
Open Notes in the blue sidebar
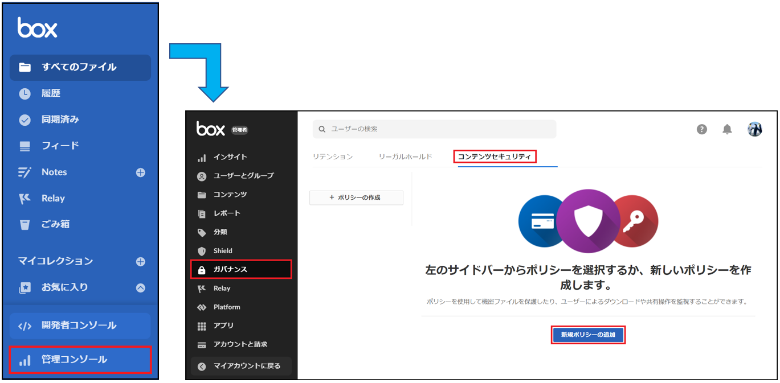(x=54, y=172)
